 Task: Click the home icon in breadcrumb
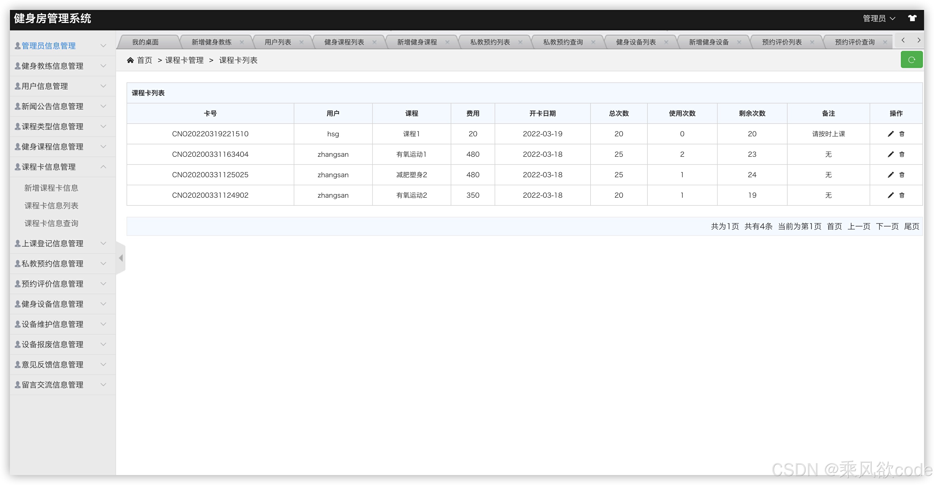tap(130, 60)
